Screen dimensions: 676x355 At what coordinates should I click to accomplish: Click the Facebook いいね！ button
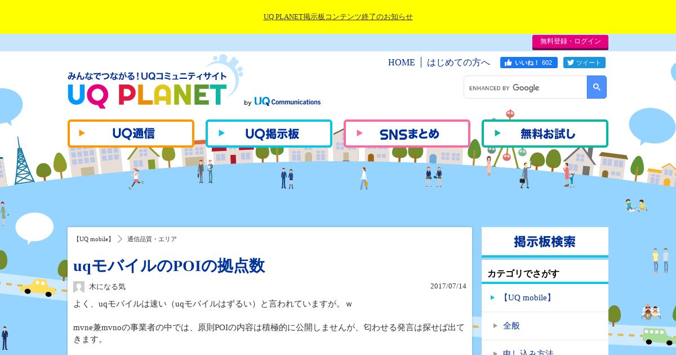[x=528, y=63]
